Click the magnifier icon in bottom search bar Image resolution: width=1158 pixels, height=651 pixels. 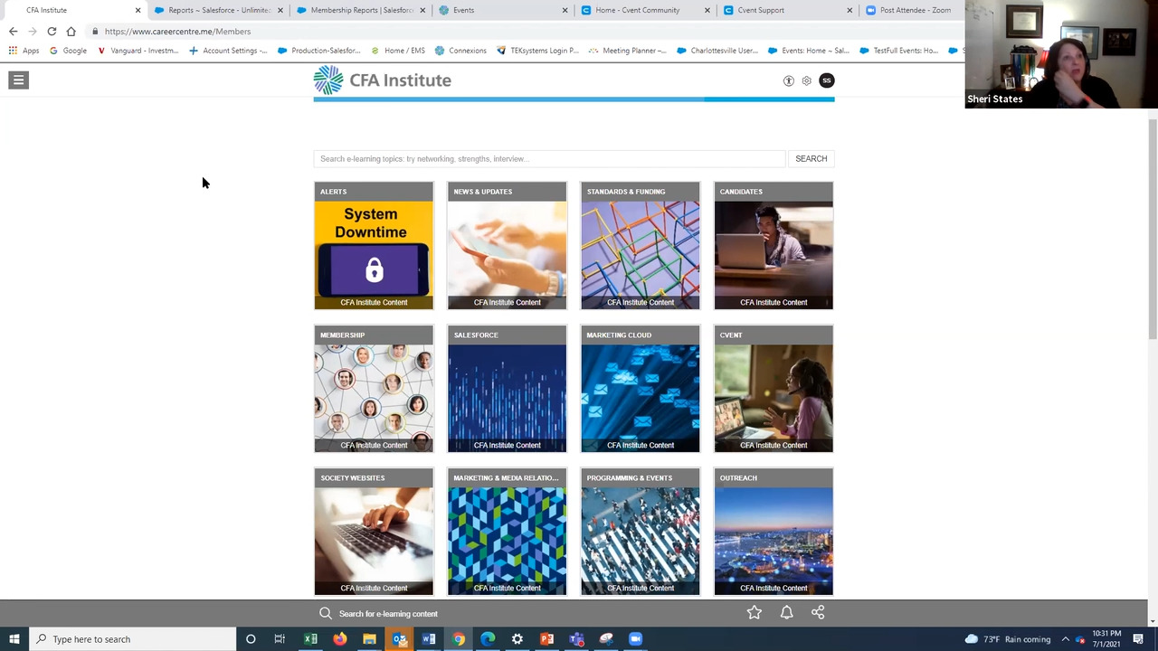tap(326, 613)
